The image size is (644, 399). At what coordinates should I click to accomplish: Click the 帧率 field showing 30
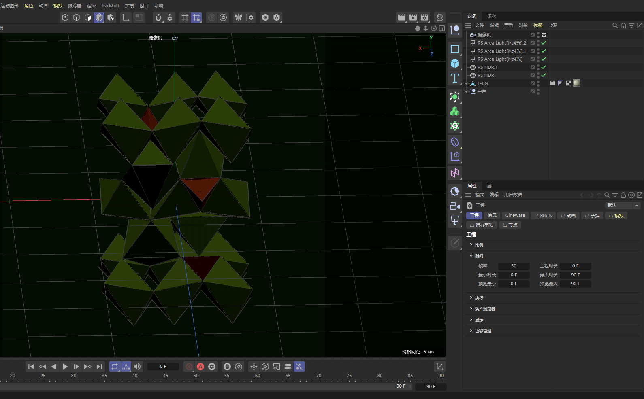514,266
